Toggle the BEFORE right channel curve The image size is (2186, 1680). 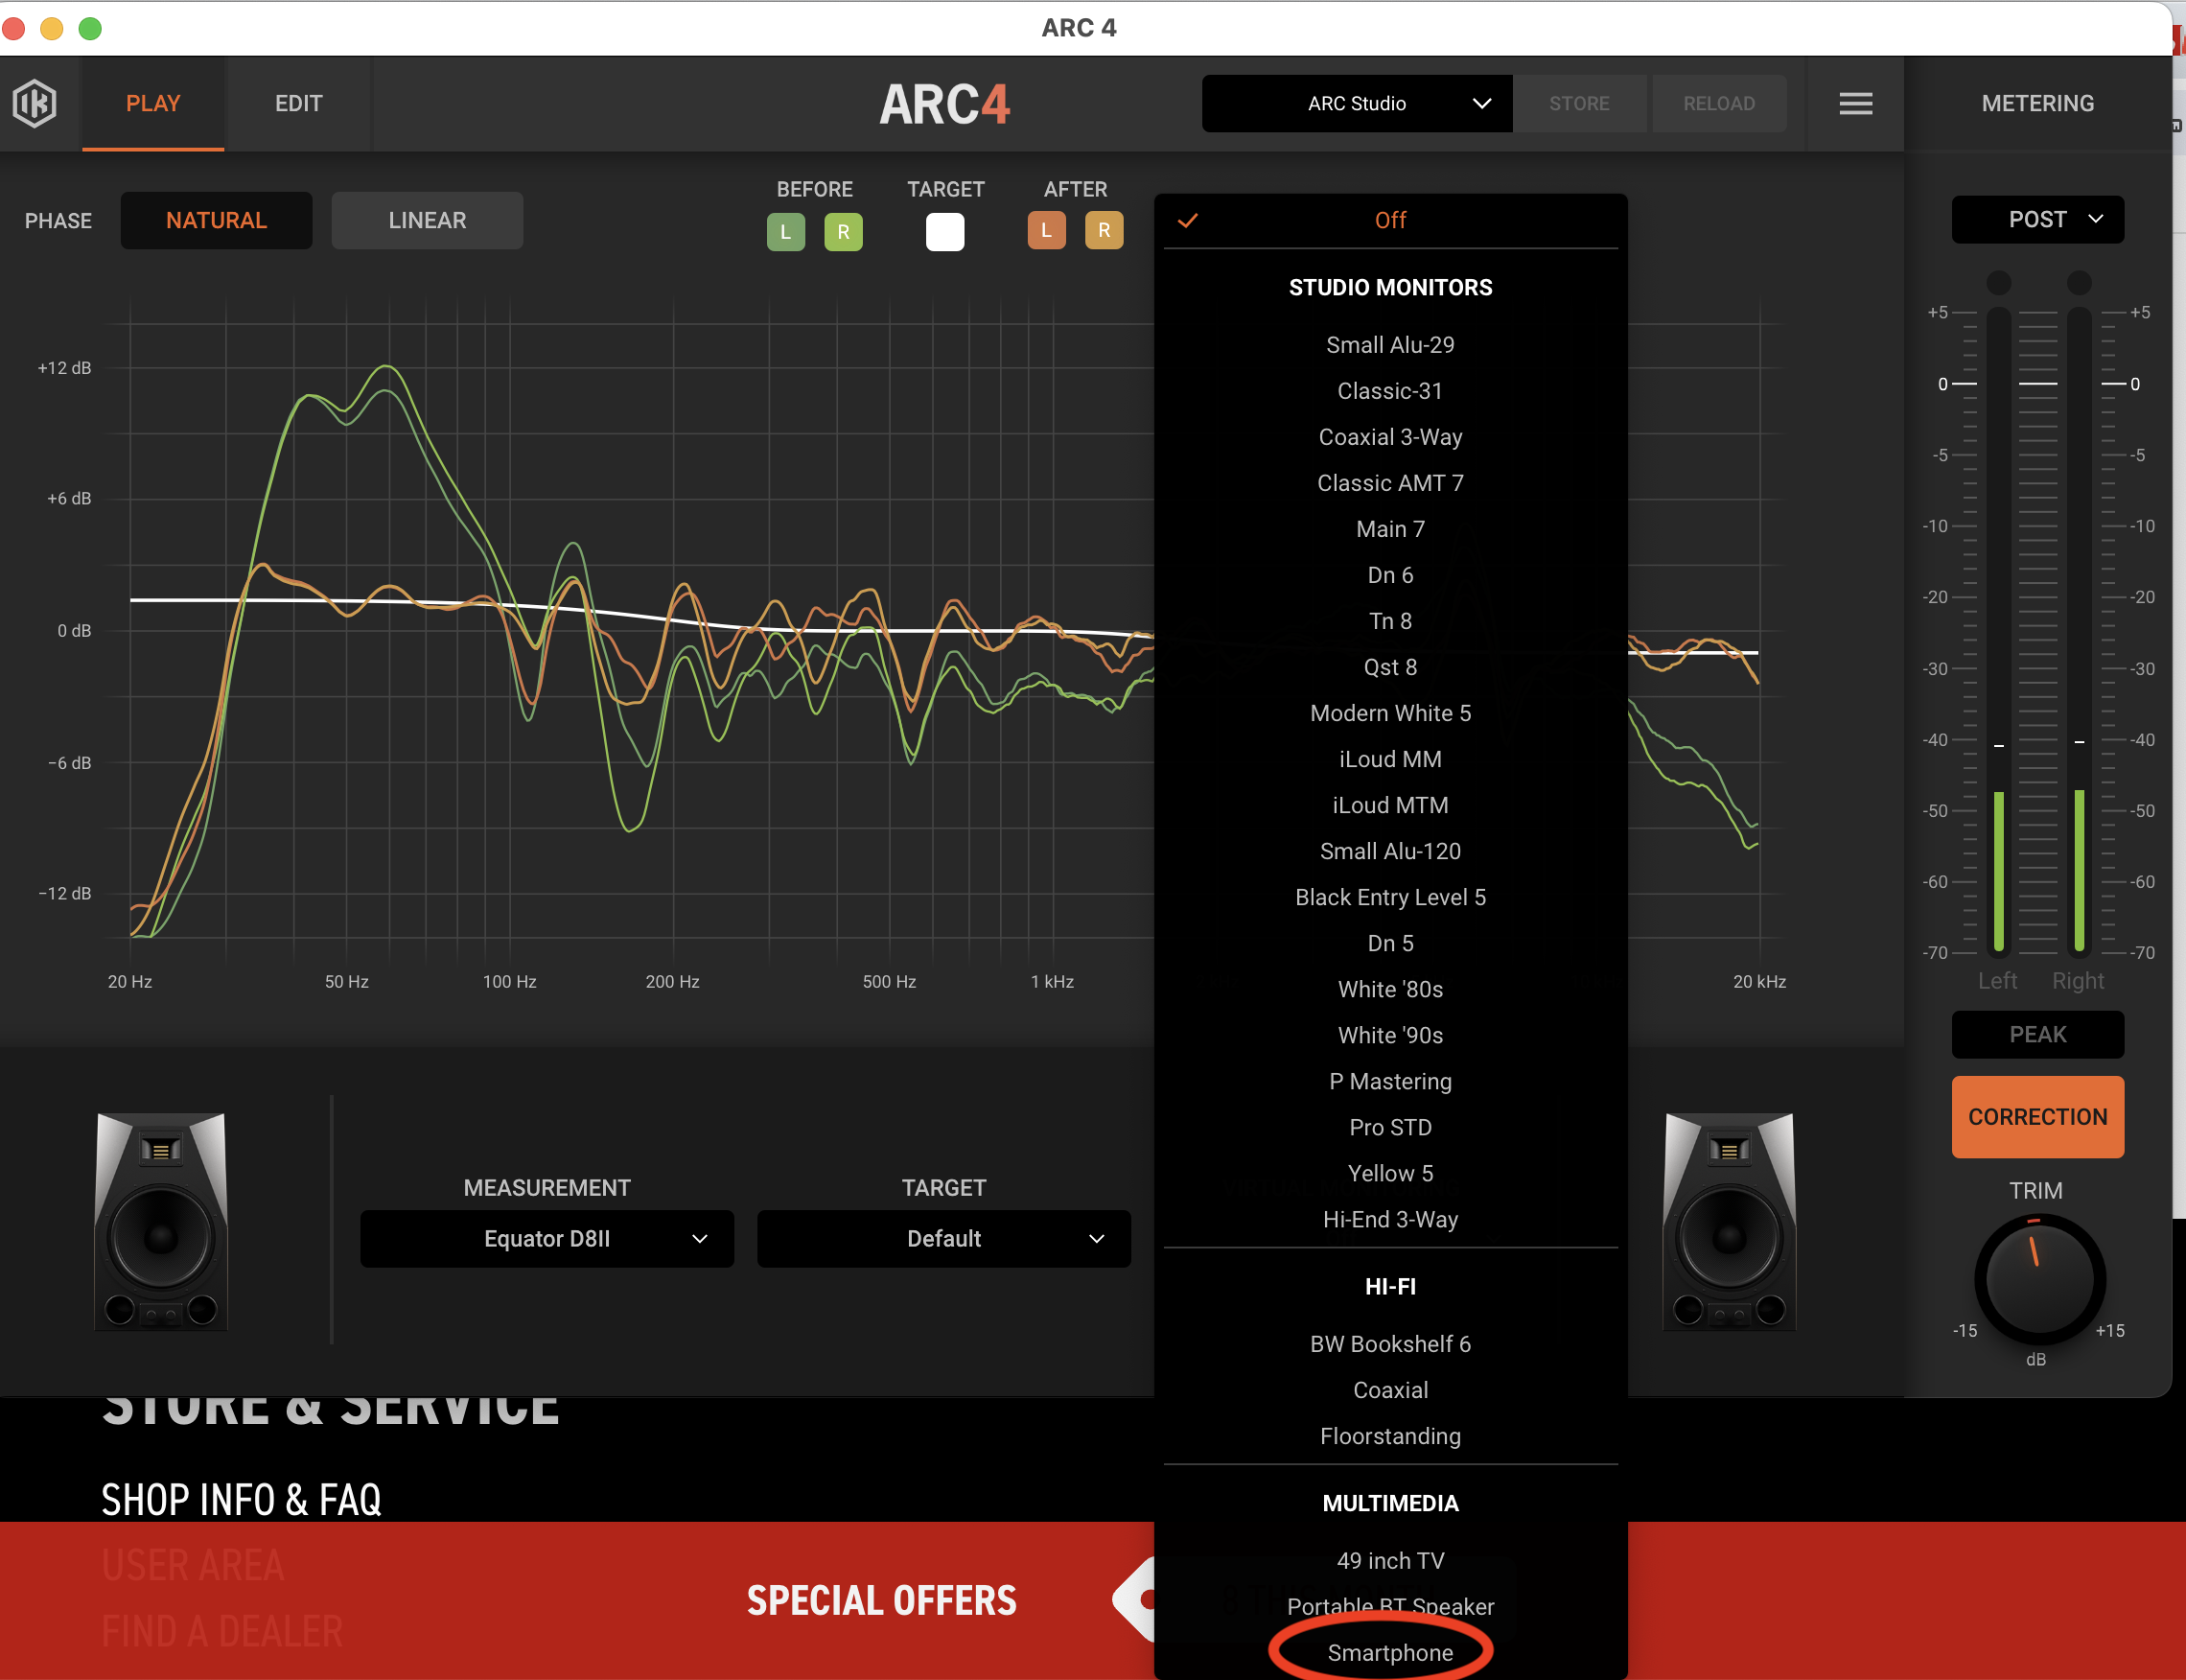click(x=843, y=232)
